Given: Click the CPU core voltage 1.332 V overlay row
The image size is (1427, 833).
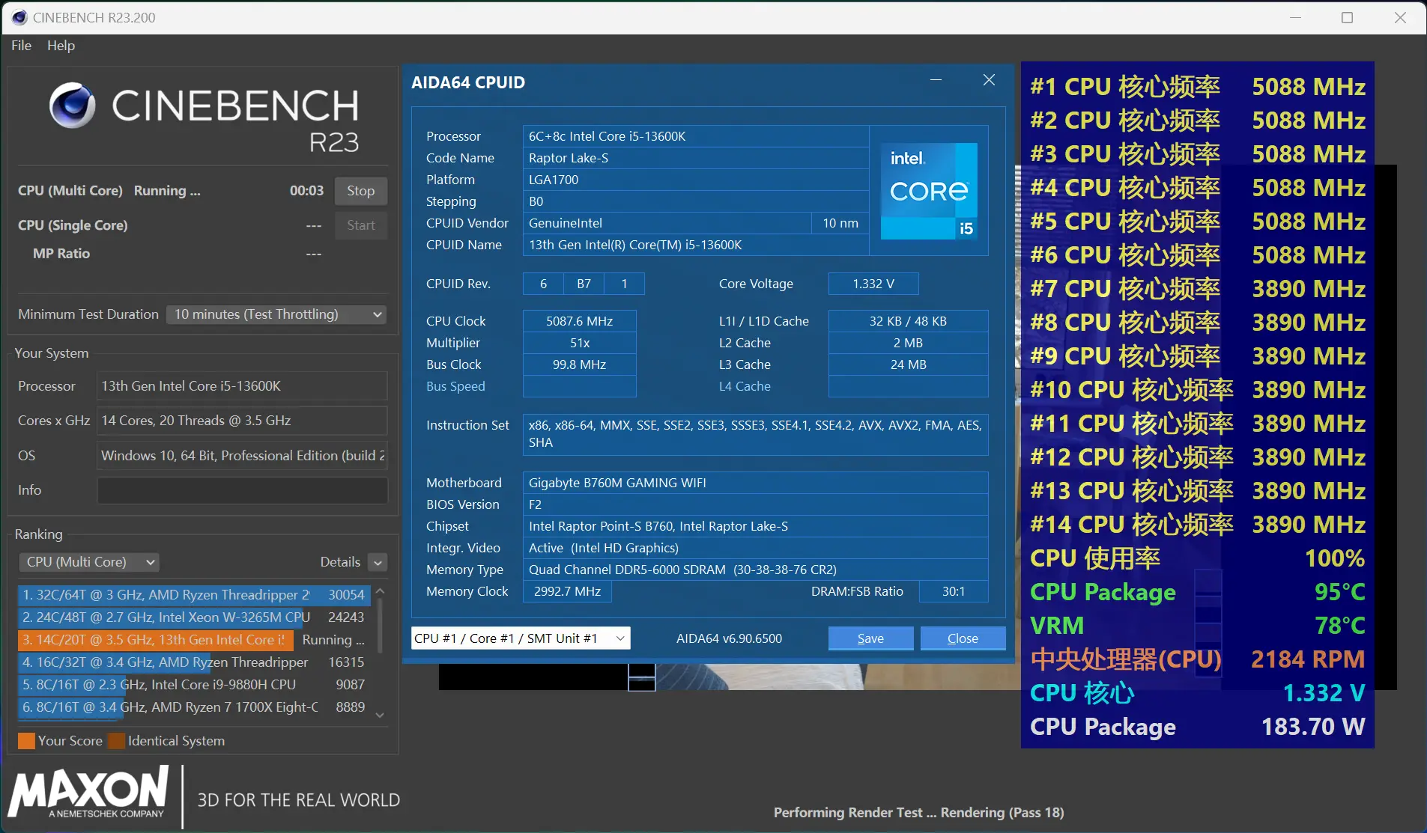Looking at the screenshot, I should pyautogui.click(x=1197, y=693).
